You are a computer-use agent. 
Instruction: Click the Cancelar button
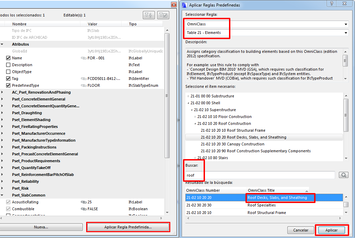(x=301, y=230)
